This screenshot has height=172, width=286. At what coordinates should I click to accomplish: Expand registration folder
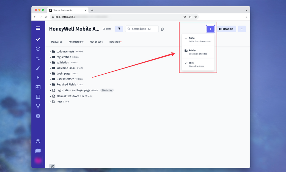[50, 57]
